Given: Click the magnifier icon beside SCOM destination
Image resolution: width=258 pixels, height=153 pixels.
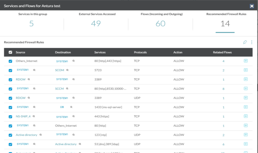Looking at the screenshot, I should pos(67,70).
